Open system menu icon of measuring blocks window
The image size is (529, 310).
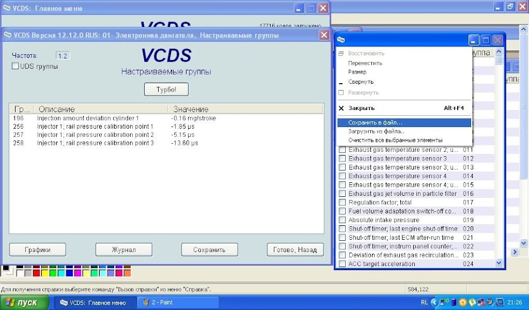[x=341, y=40]
